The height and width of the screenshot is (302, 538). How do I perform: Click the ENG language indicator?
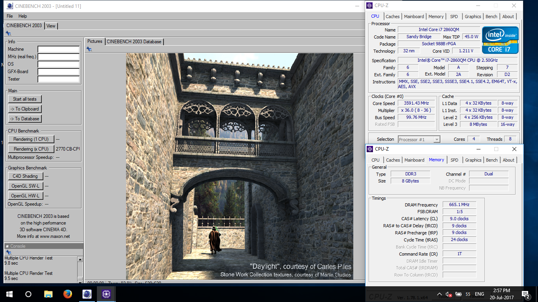479,294
